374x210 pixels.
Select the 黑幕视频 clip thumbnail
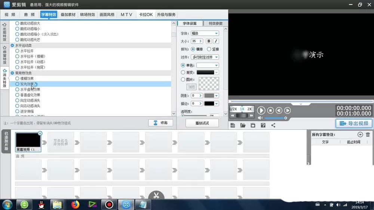28,142
